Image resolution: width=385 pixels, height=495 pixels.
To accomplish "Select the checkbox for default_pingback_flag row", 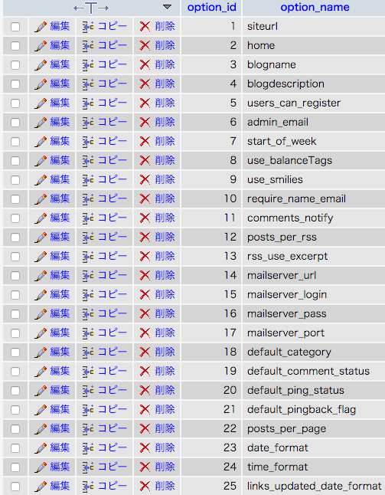I will coord(15,410).
